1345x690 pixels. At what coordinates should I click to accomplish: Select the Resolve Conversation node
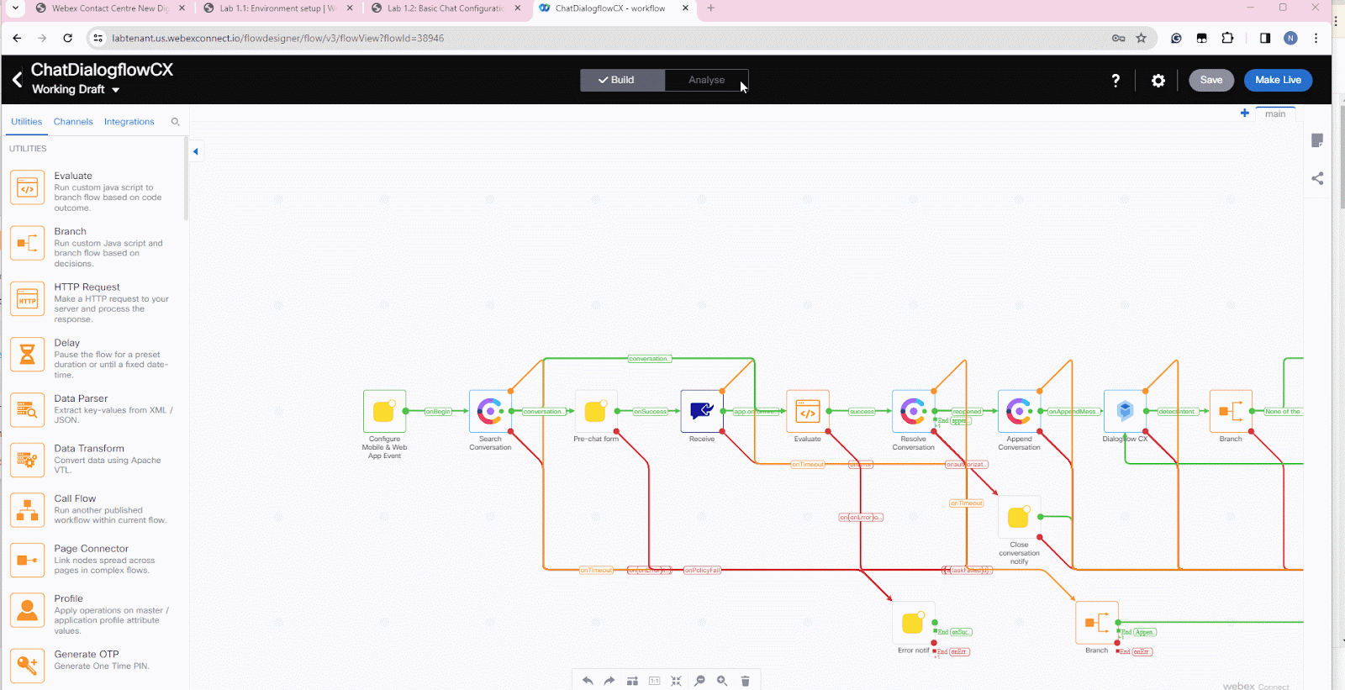(914, 411)
